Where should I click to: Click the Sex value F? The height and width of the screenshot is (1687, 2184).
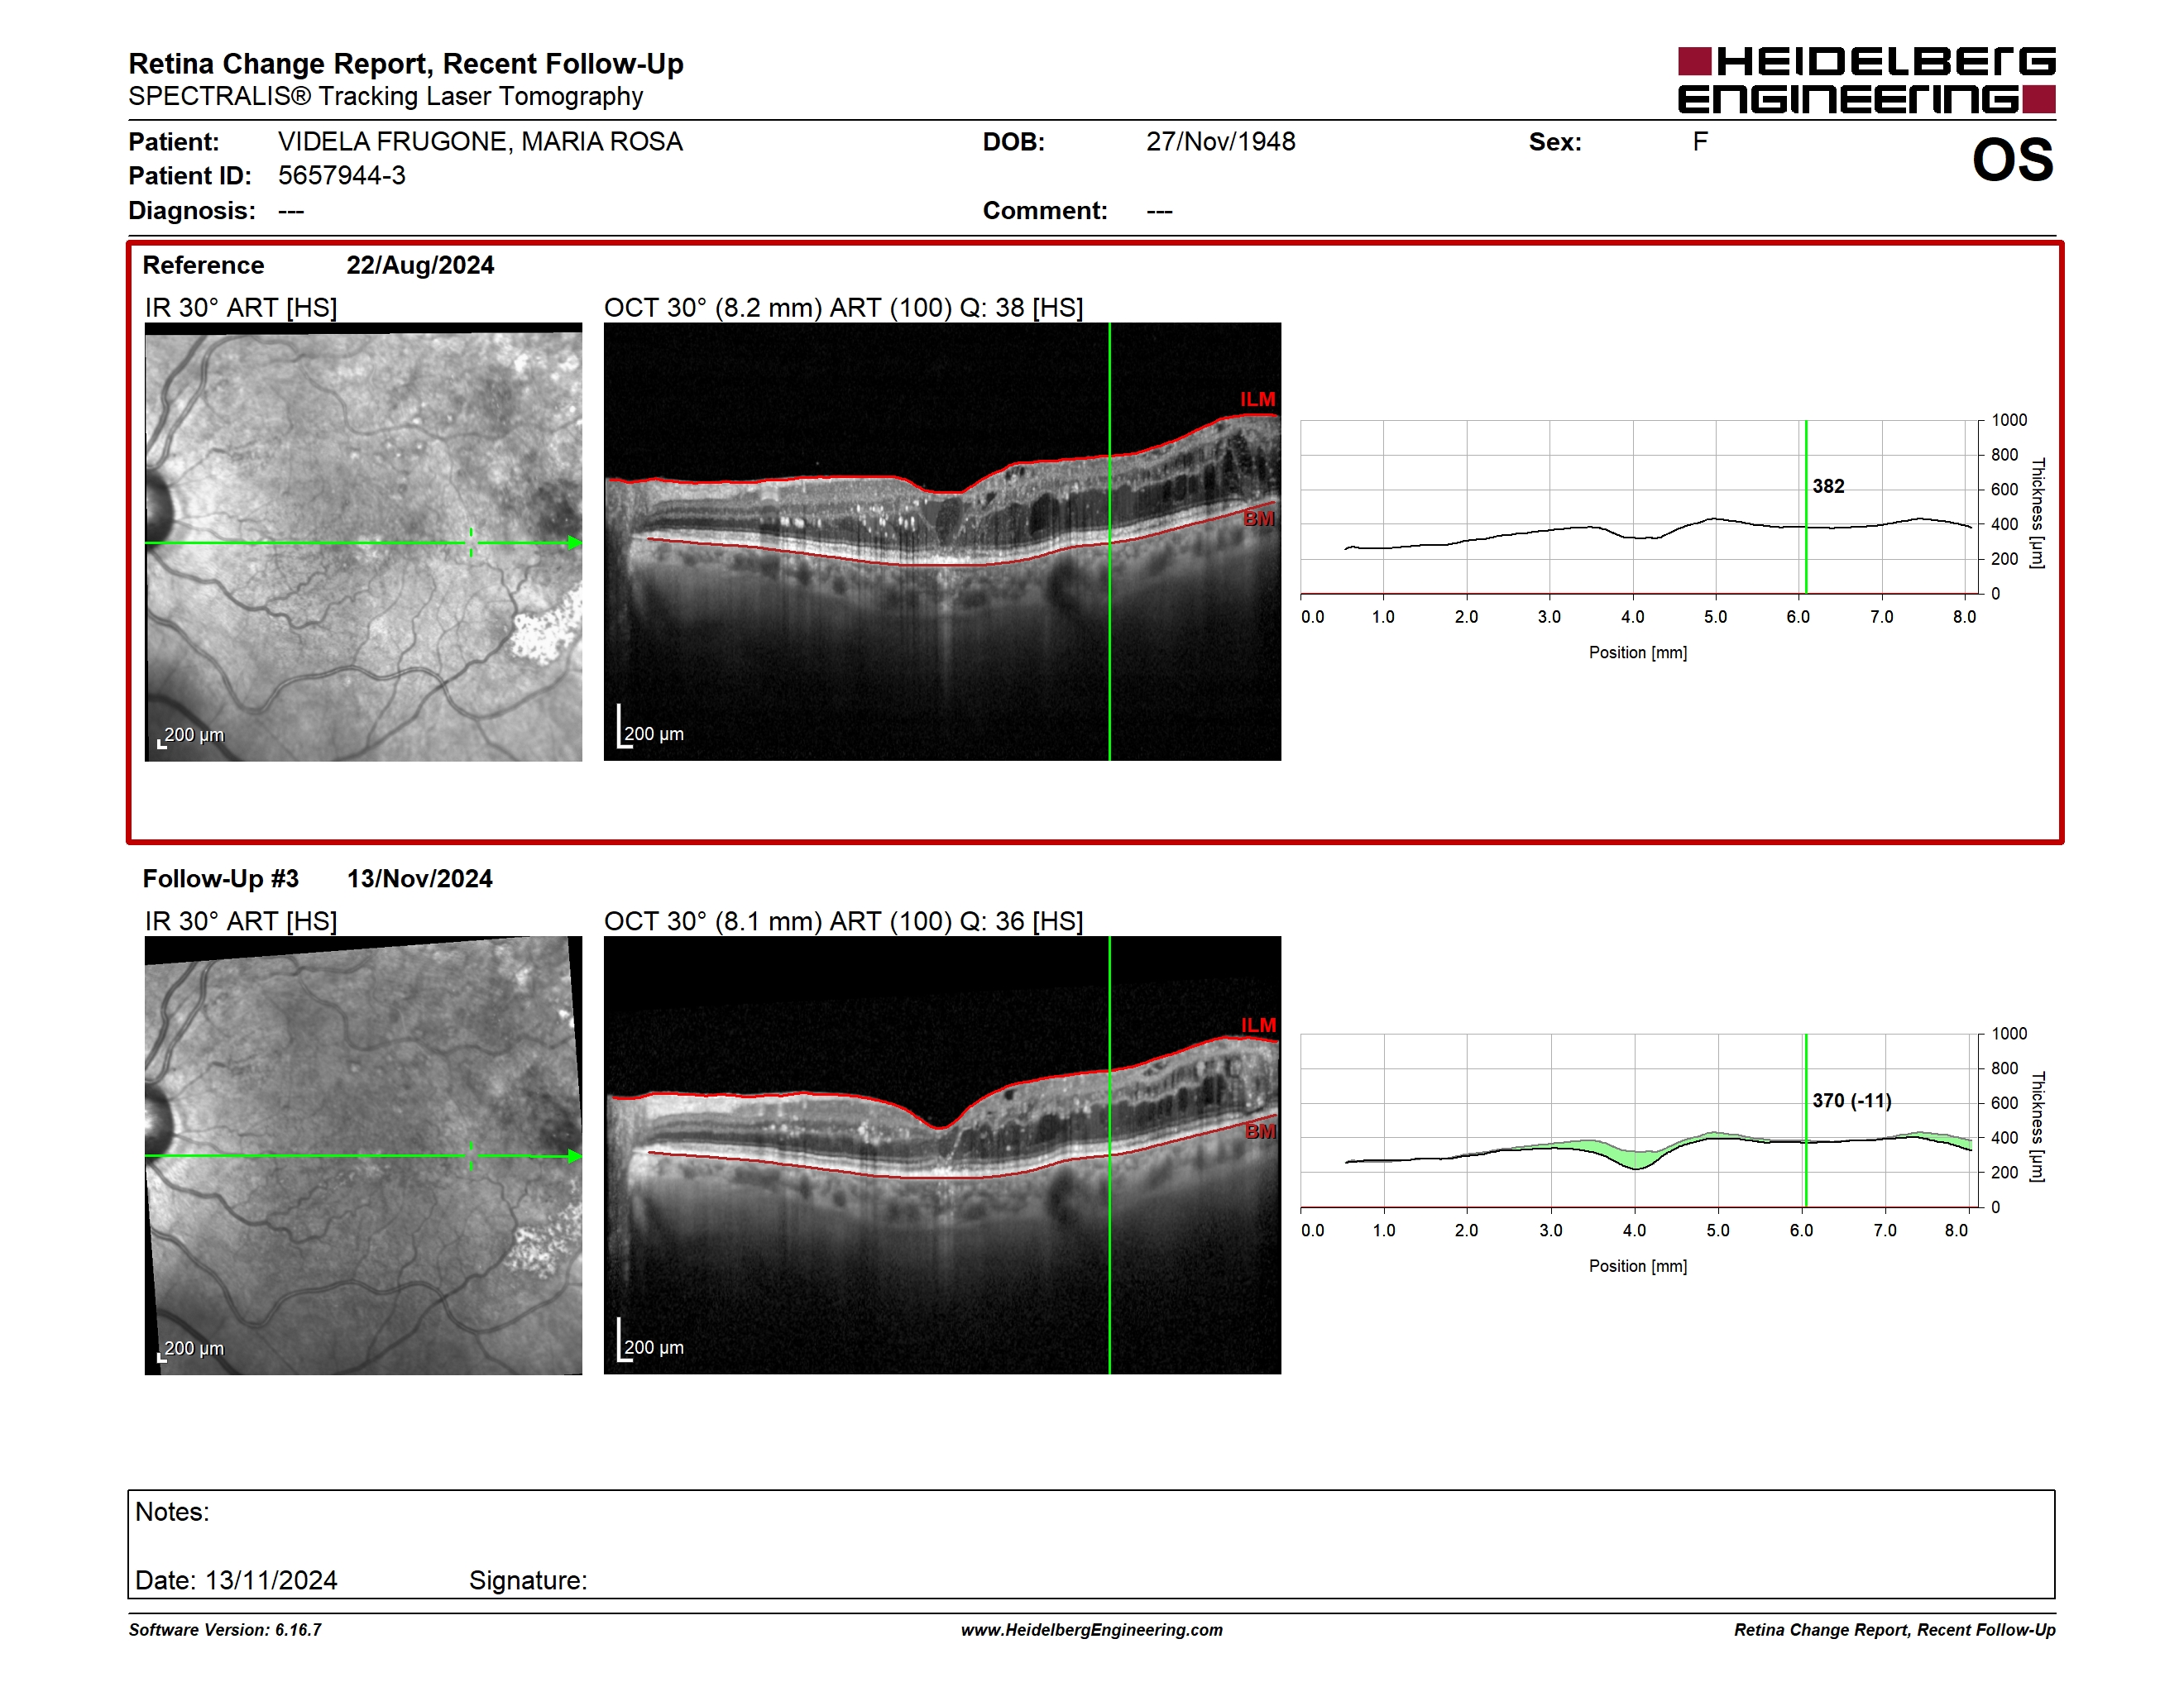[x=1700, y=142]
